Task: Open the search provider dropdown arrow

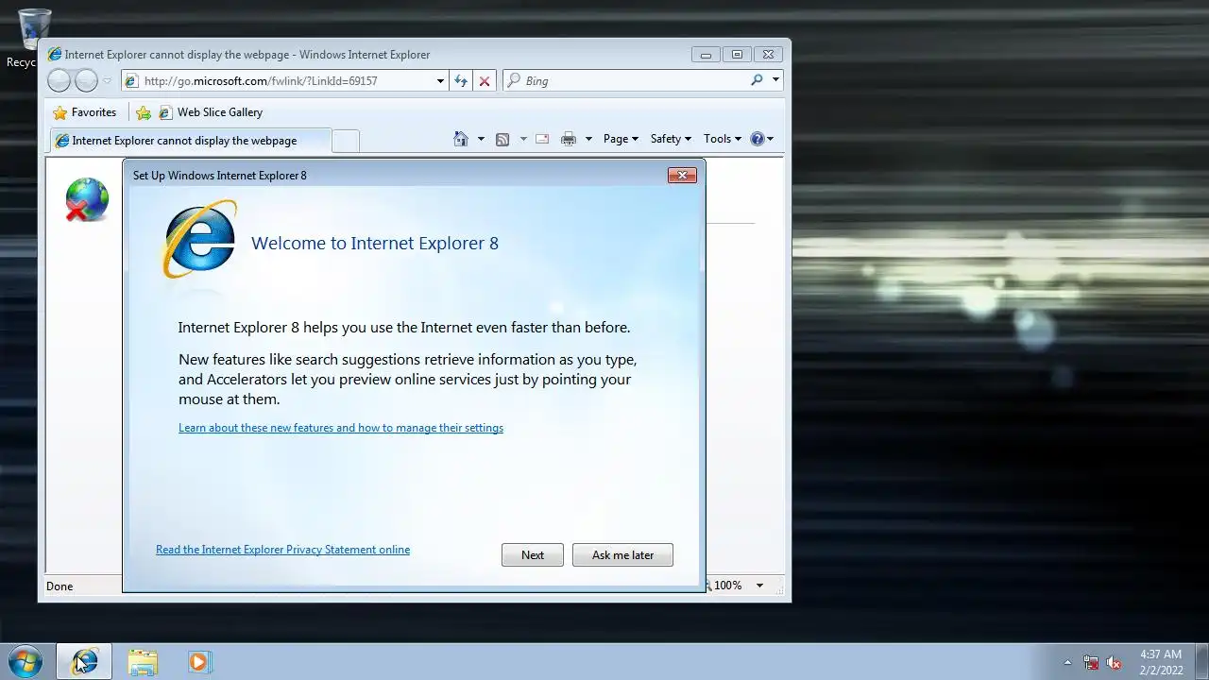Action: tap(775, 80)
